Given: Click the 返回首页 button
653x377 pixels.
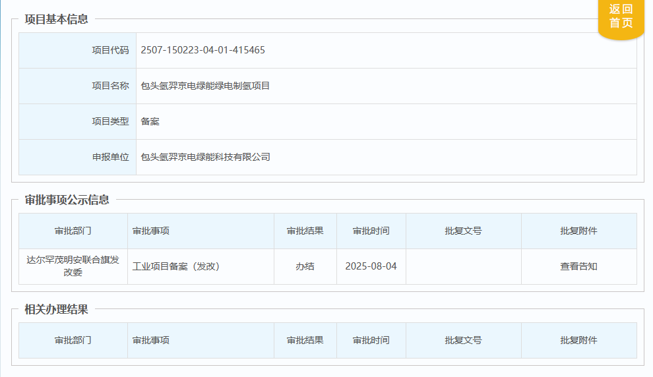Looking at the screenshot, I should click(621, 16).
